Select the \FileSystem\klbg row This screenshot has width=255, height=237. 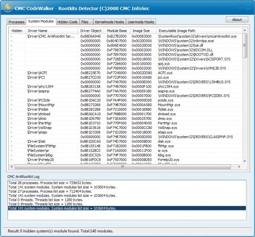point(125,155)
